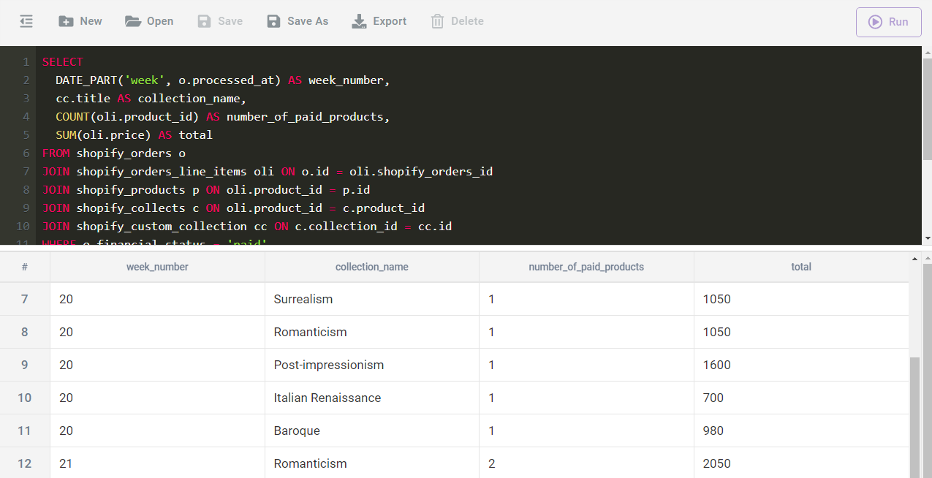The height and width of the screenshot is (478, 932).
Task: Click row number 10 in the results
Action: pyautogui.click(x=25, y=398)
